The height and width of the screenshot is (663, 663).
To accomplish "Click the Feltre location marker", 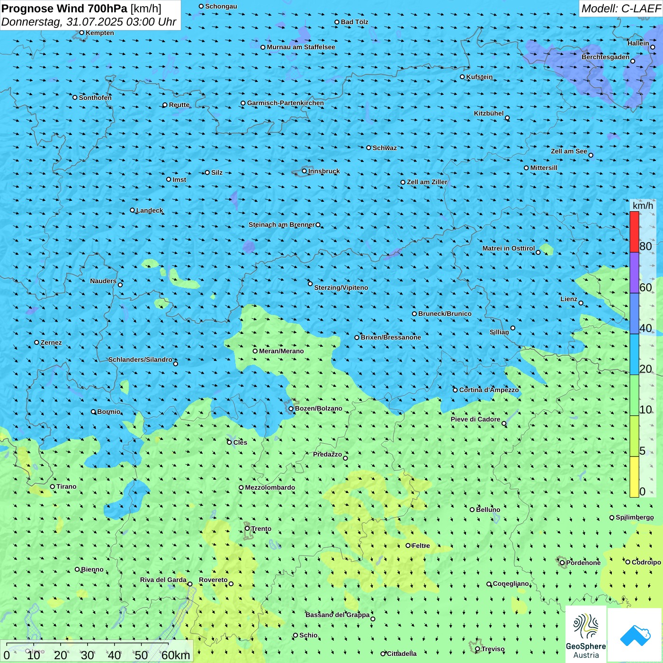I will (x=408, y=546).
